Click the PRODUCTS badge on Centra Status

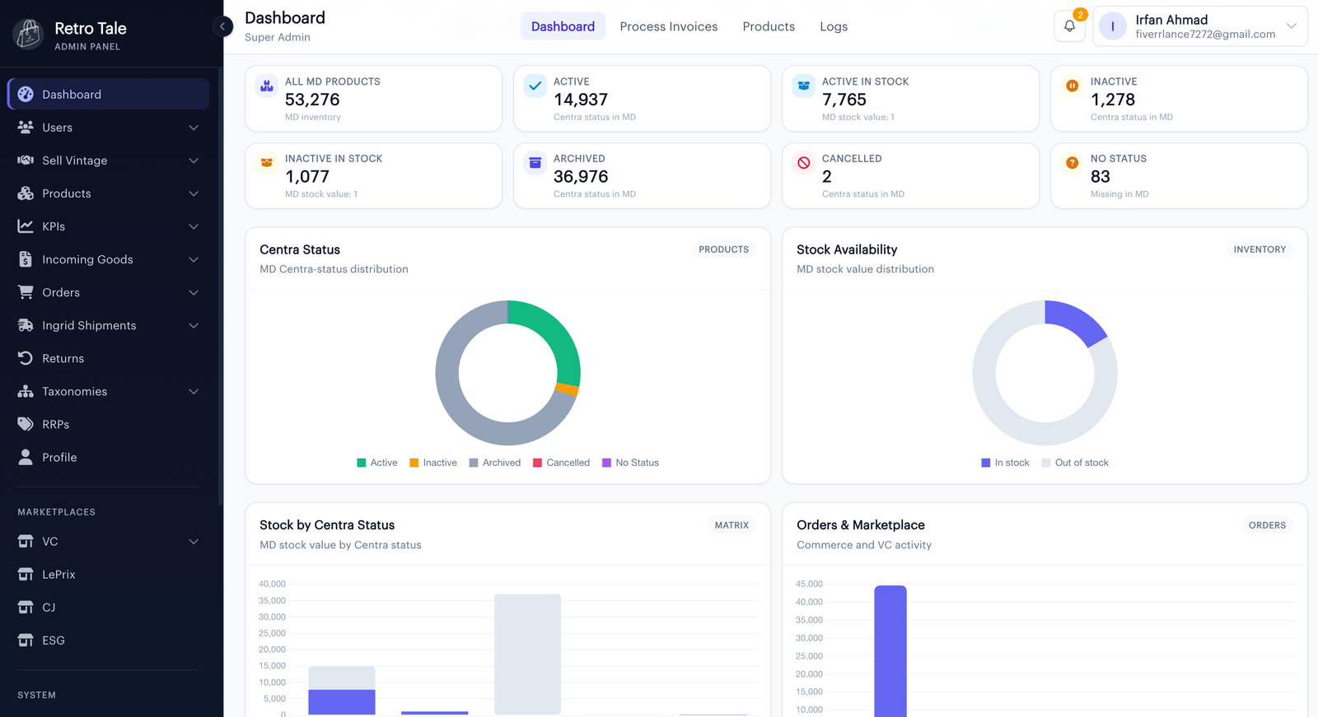click(x=724, y=249)
